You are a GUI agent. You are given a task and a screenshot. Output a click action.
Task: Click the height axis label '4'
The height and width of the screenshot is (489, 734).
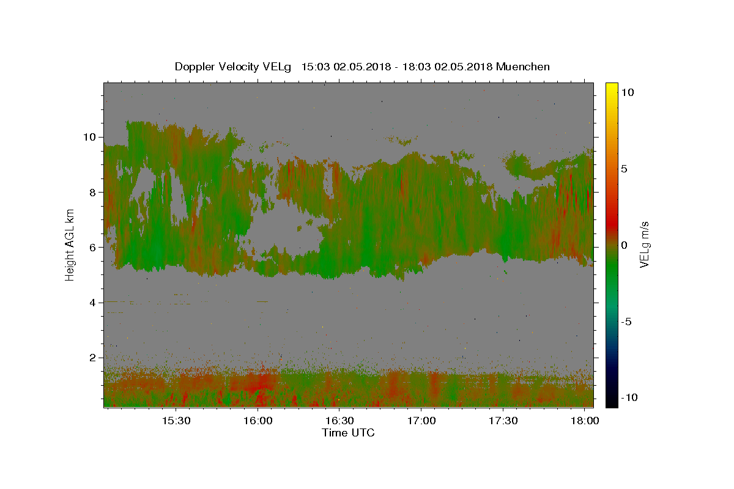[94, 303]
